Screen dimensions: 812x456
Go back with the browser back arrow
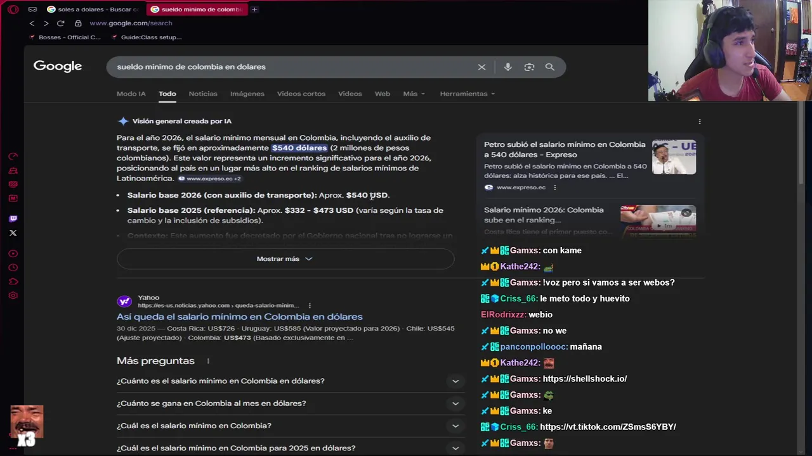tap(32, 23)
